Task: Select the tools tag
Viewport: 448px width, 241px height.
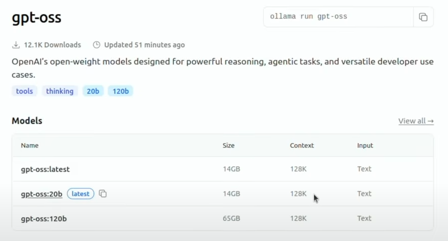Action: tap(24, 91)
